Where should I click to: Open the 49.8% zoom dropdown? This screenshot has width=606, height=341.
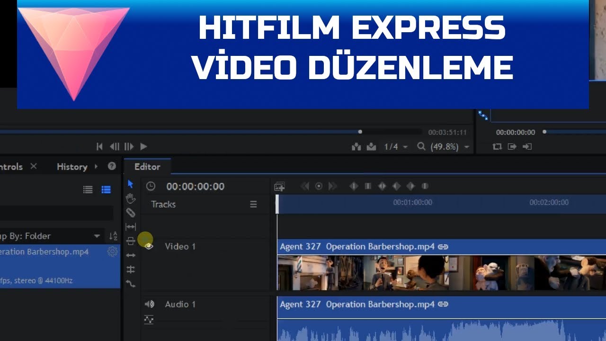click(x=450, y=147)
